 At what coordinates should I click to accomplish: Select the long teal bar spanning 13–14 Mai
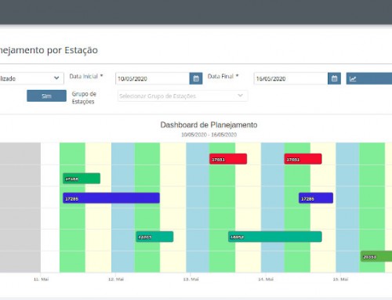coord(275,237)
